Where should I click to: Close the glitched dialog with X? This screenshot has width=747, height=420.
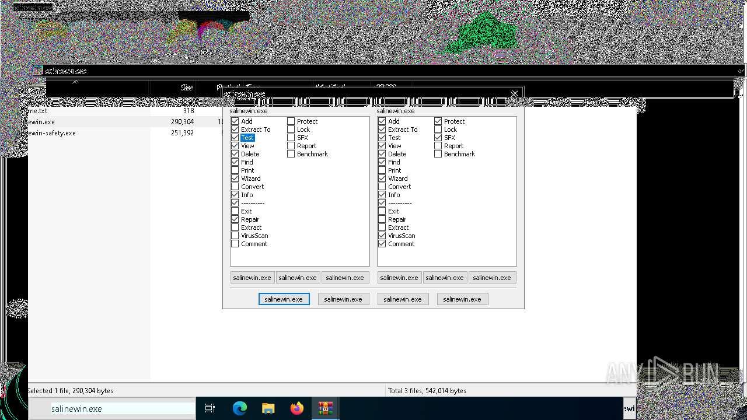514,94
